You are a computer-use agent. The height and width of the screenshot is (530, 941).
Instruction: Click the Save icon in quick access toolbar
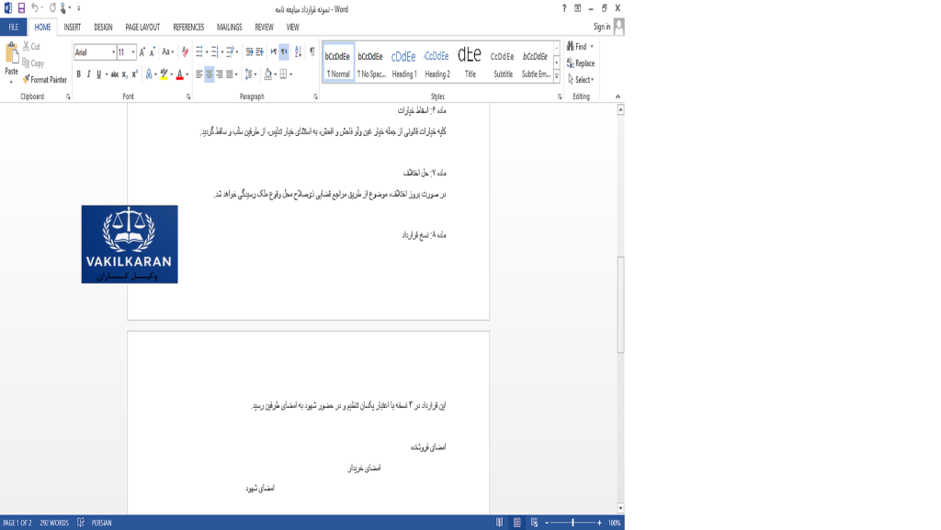[x=22, y=8]
